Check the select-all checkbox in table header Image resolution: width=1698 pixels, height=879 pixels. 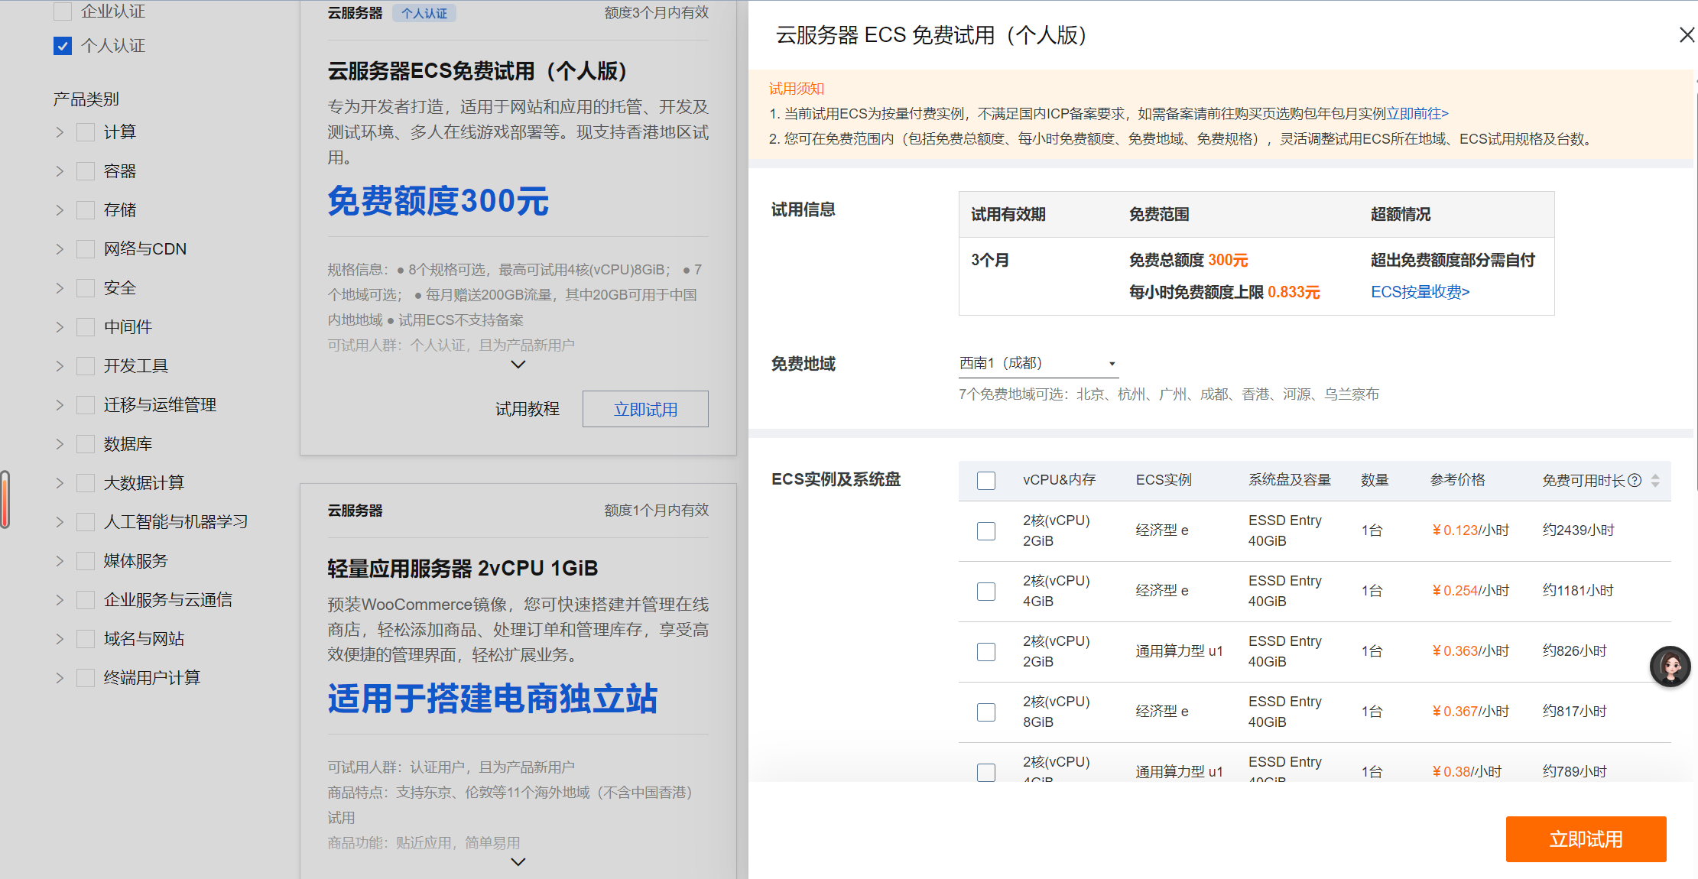click(986, 481)
